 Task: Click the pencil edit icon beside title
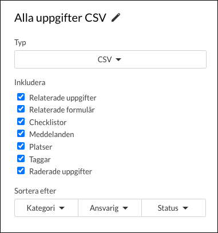tap(116, 18)
